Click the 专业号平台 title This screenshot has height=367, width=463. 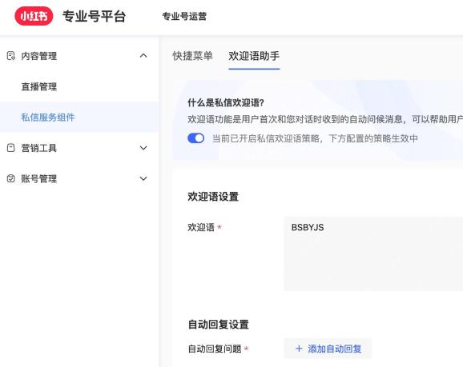(x=95, y=16)
